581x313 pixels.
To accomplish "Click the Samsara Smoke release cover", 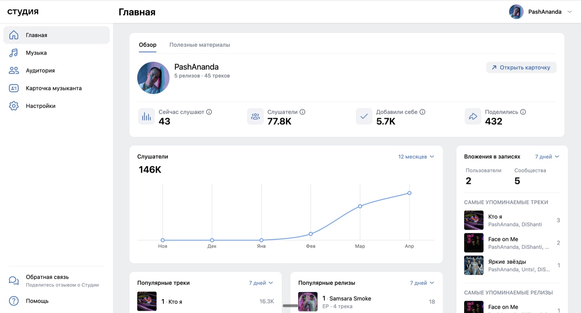I will pyautogui.click(x=308, y=301).
